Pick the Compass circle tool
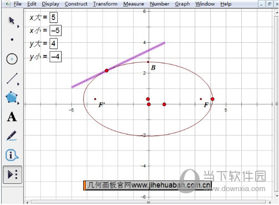This screenshot has height=205, width=279. tap(12, 59)
